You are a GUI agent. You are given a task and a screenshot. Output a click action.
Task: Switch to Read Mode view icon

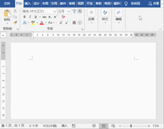94,126
